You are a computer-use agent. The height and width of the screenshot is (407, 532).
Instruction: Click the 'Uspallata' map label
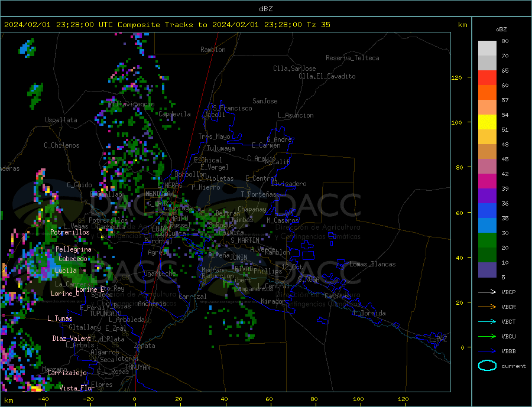click(61, 120)
